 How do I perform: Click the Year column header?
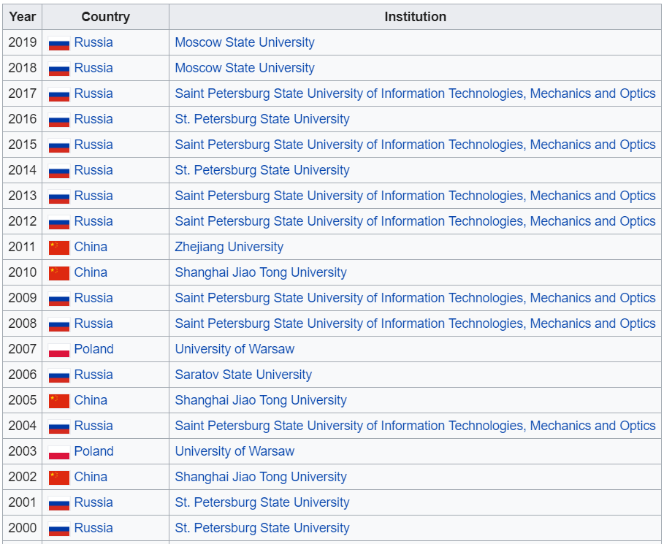[22, 16]
